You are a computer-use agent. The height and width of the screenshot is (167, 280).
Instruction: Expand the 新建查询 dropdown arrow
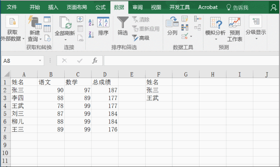coord(41,39)
